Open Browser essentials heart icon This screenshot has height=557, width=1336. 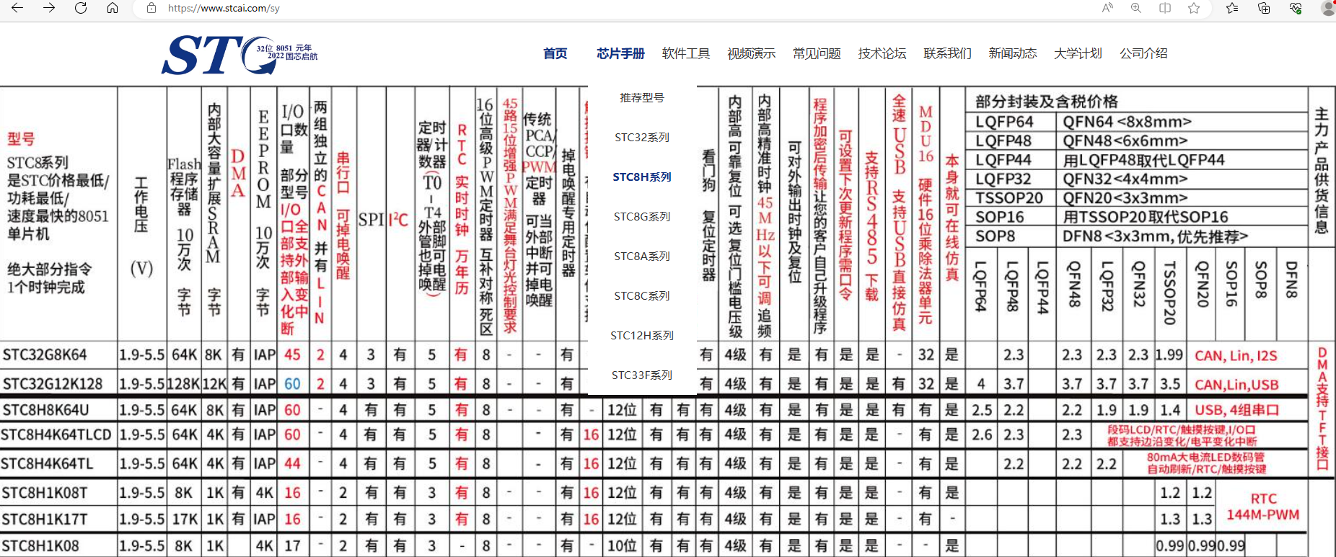[x=1296, y=8]
